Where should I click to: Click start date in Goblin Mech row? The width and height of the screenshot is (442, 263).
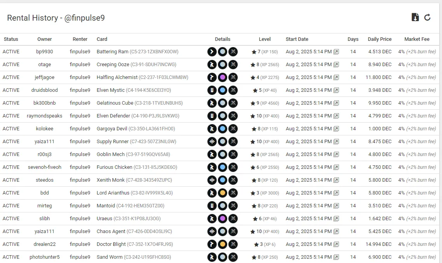coord(309,154)
